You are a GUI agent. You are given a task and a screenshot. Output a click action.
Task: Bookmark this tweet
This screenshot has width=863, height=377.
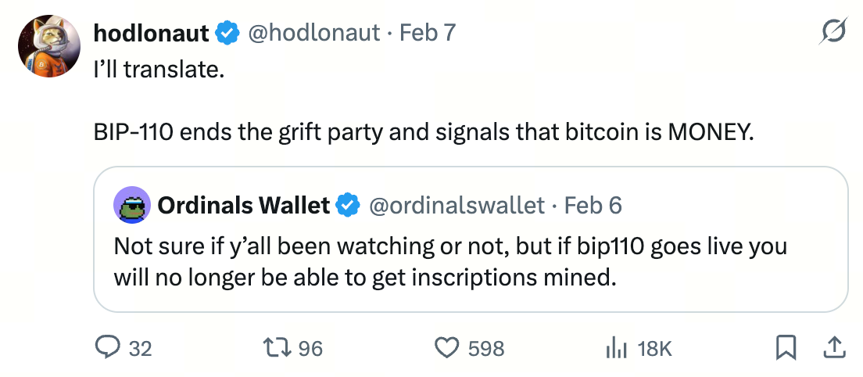coord(786,348)
